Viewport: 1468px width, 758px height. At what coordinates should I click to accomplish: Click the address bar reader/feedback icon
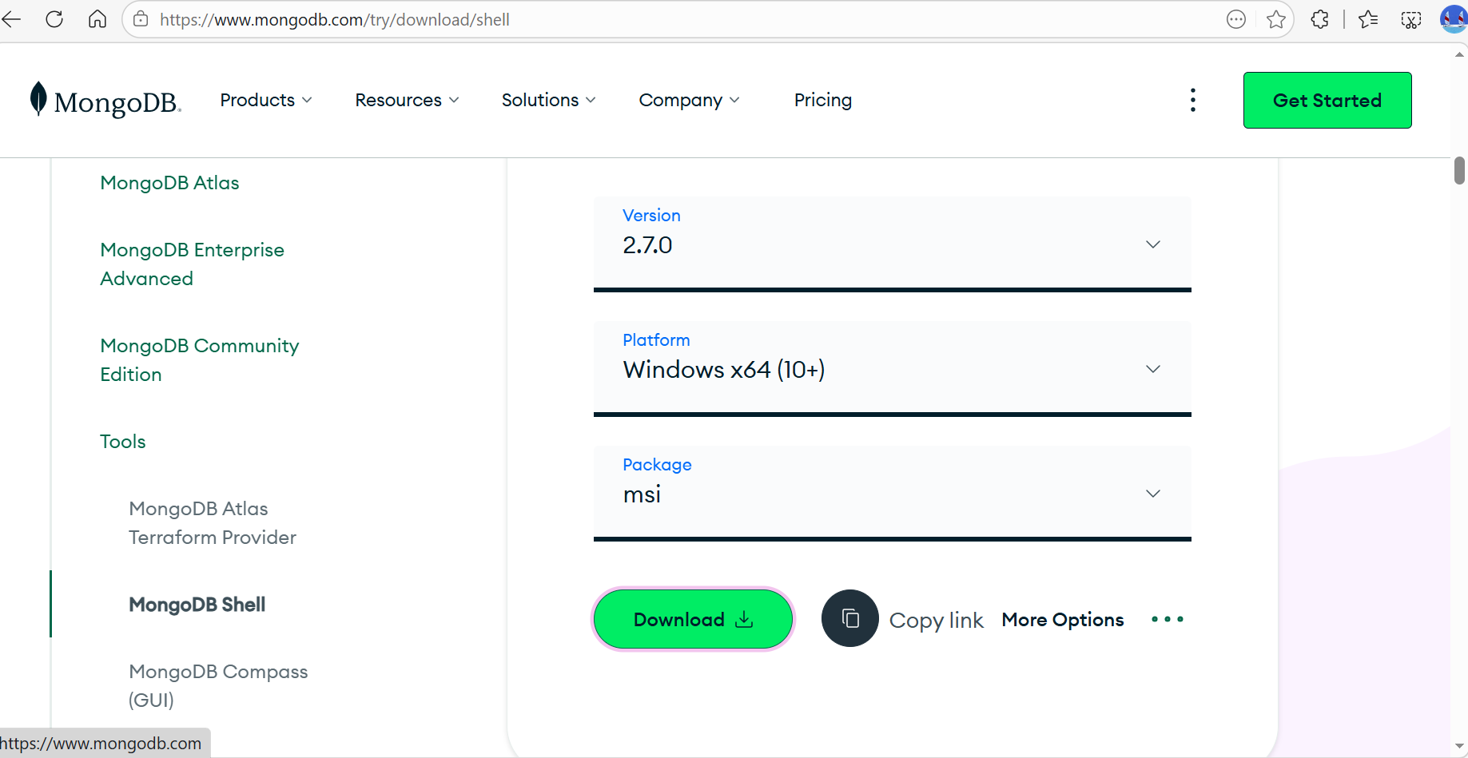click(1236, 19)
